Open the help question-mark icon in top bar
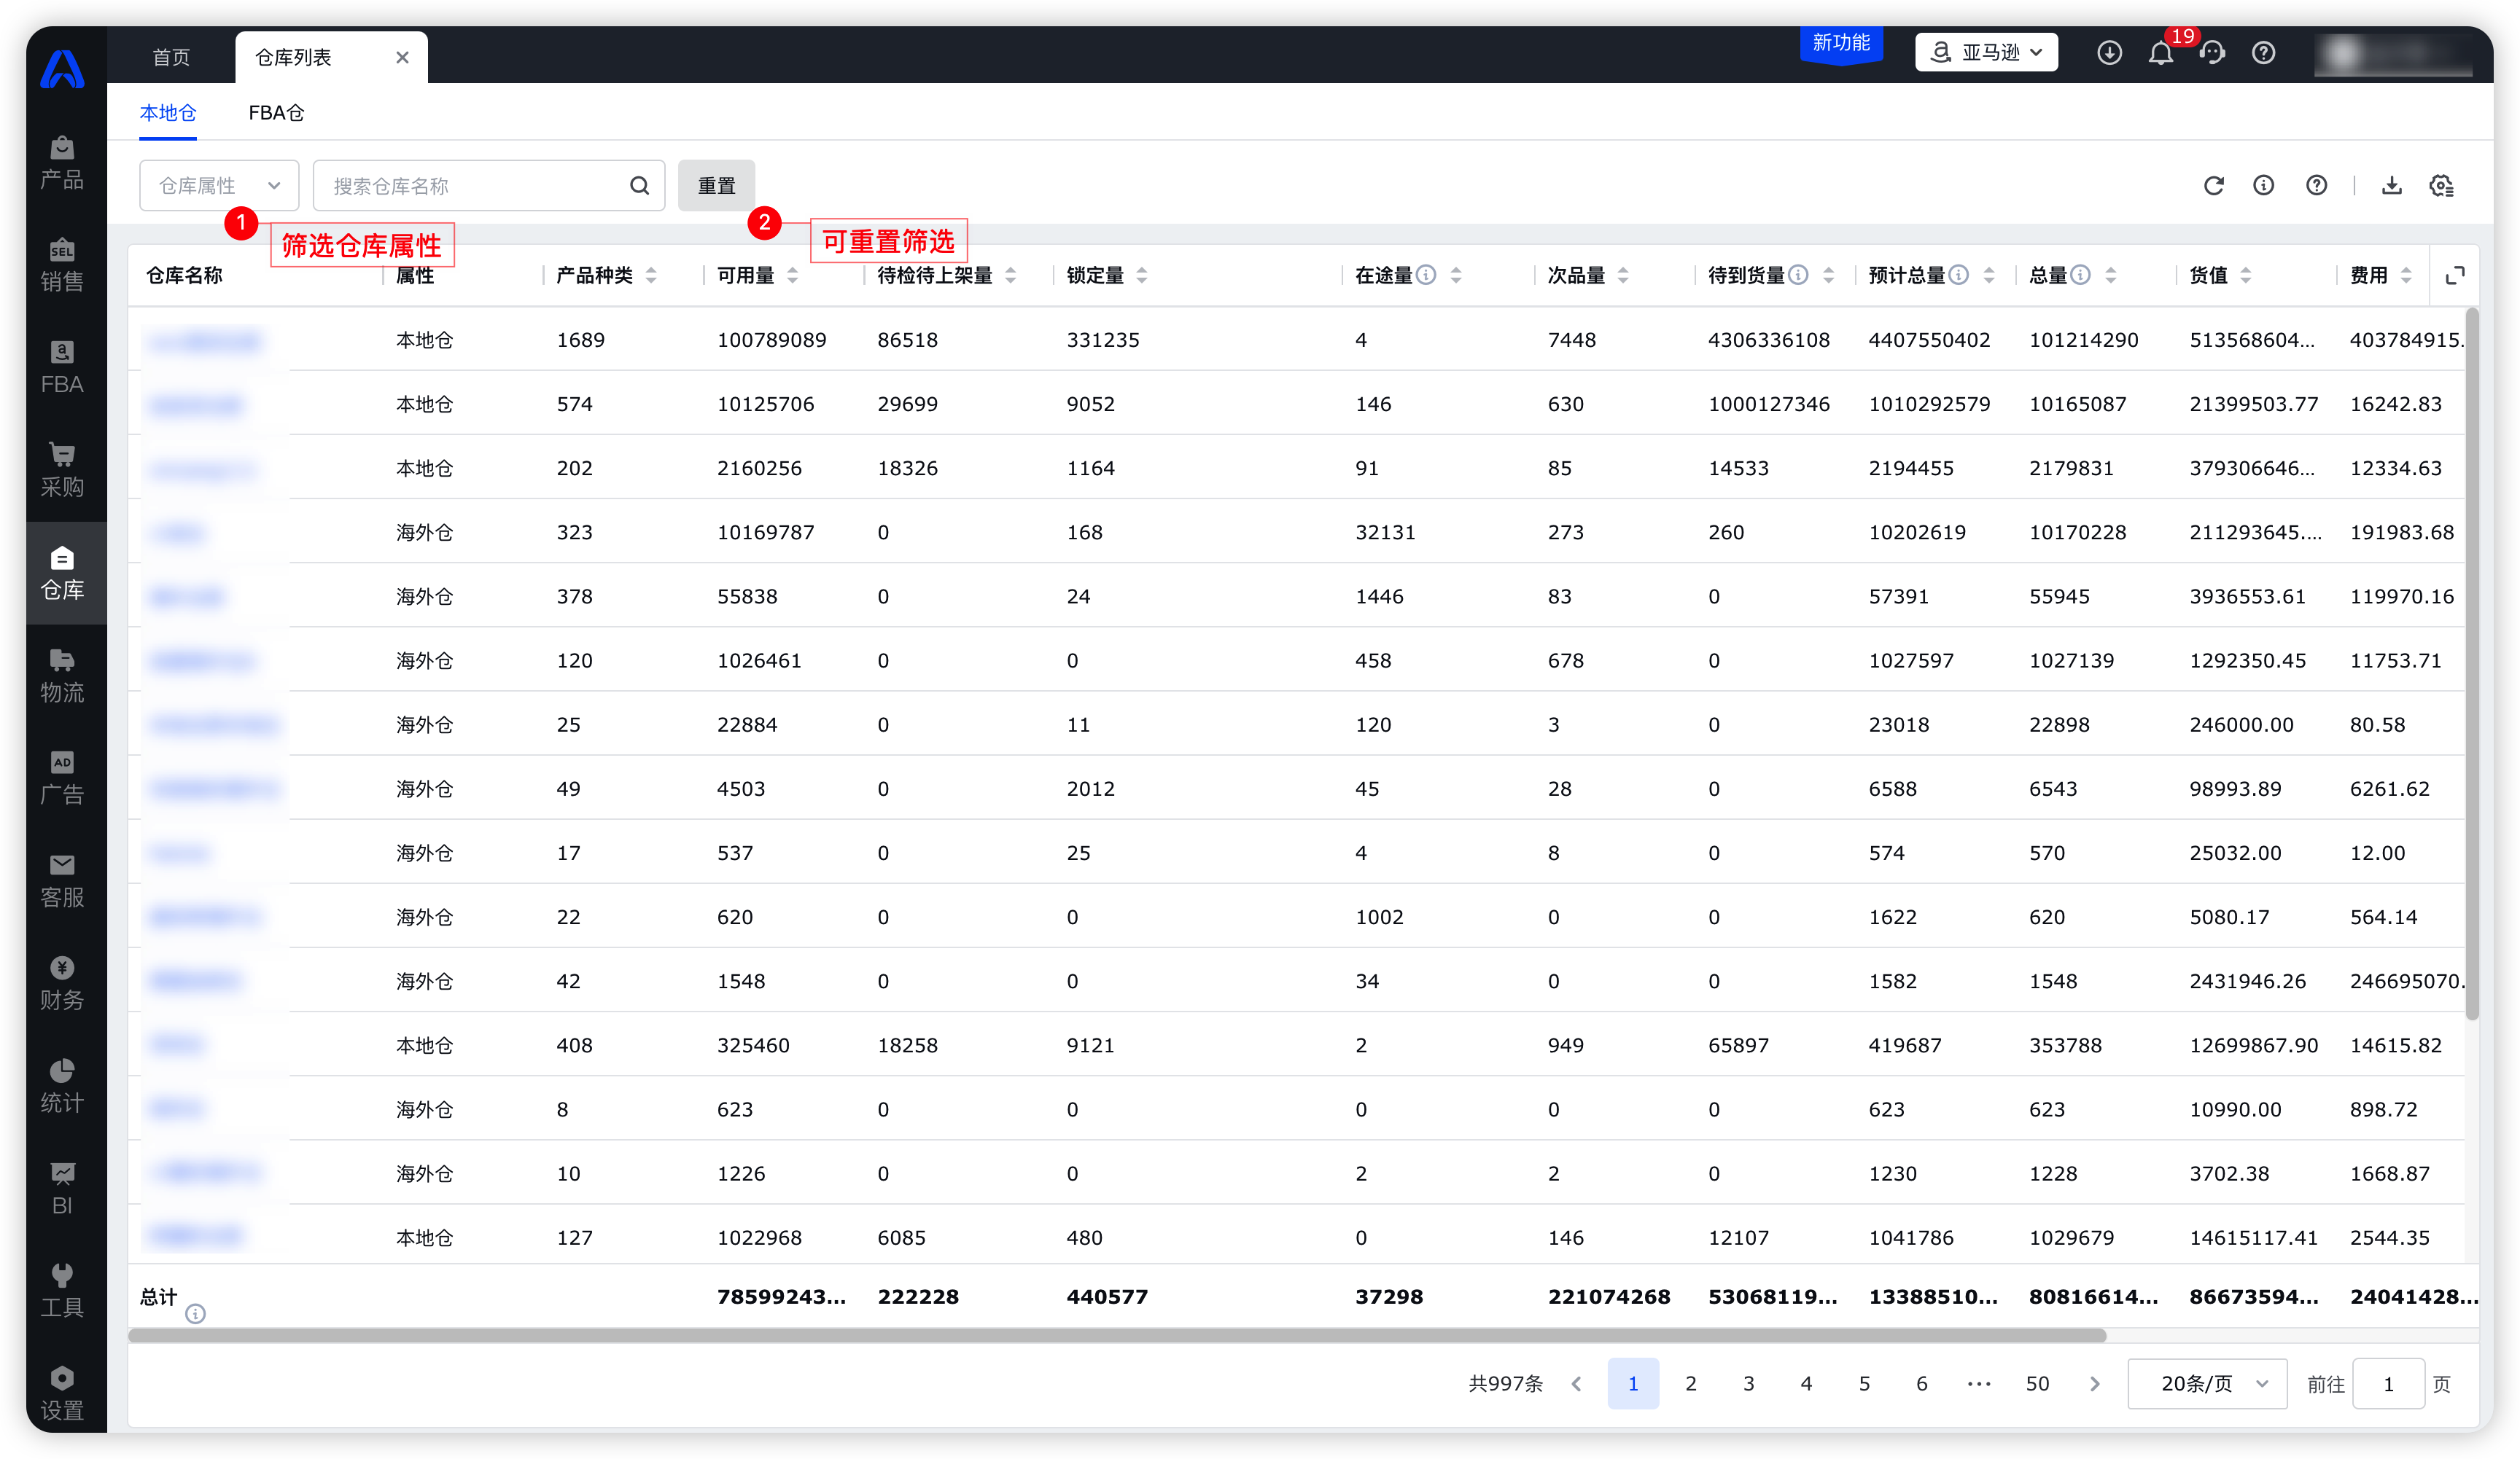The width and height of the screenshot is (2520, 1459). pos(2263,53)
